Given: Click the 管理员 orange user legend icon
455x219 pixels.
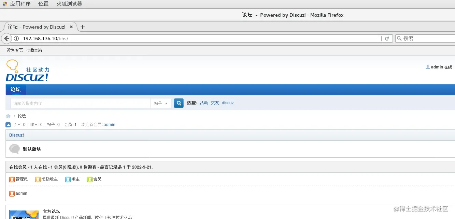Looking at the screenshot, I should (x=12, y=179).
